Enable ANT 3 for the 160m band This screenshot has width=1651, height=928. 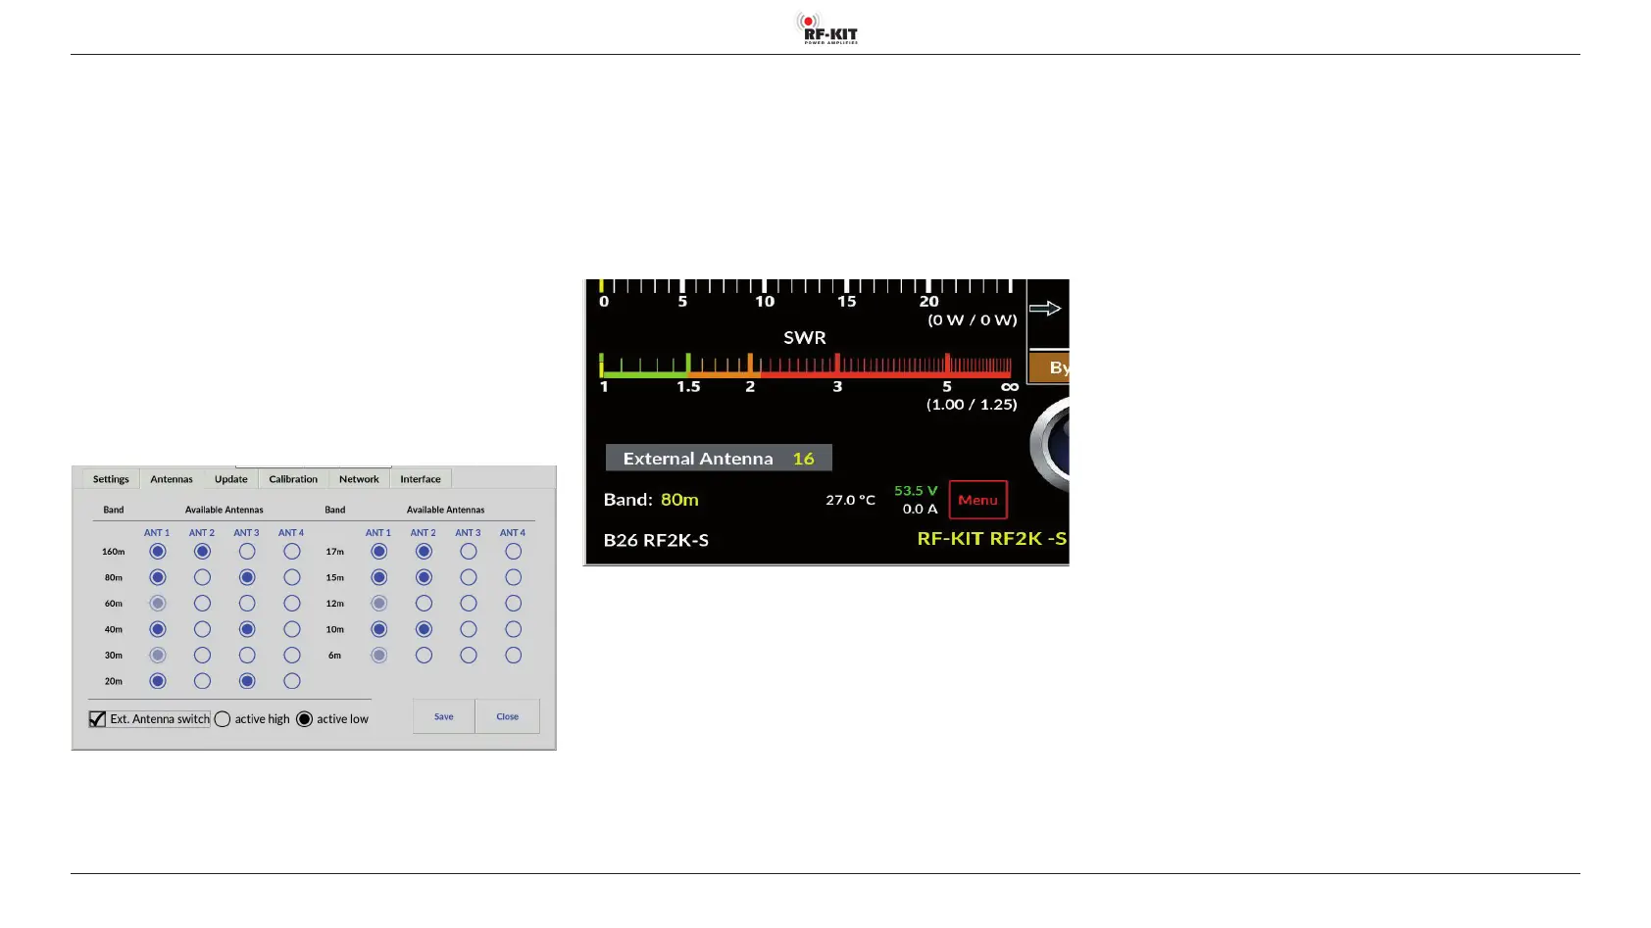(247, 552)
